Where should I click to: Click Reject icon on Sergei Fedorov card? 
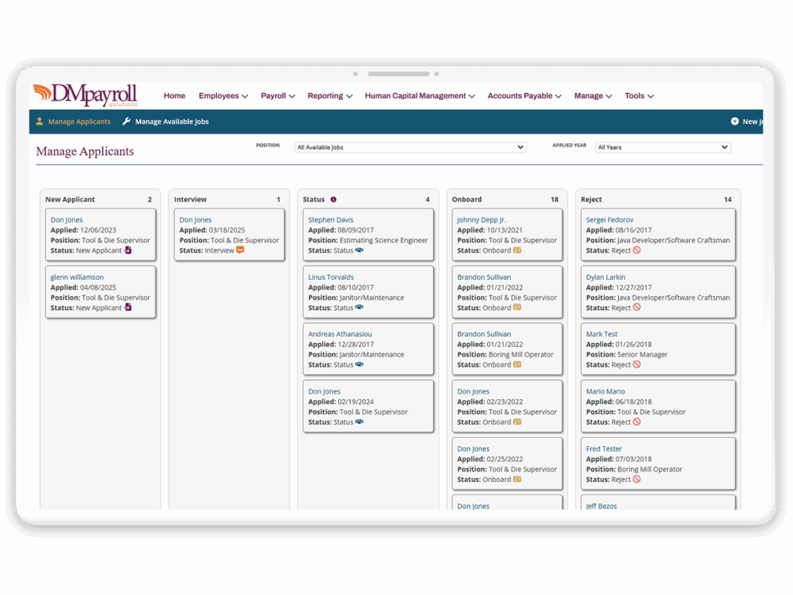click(x=637, y=250)
